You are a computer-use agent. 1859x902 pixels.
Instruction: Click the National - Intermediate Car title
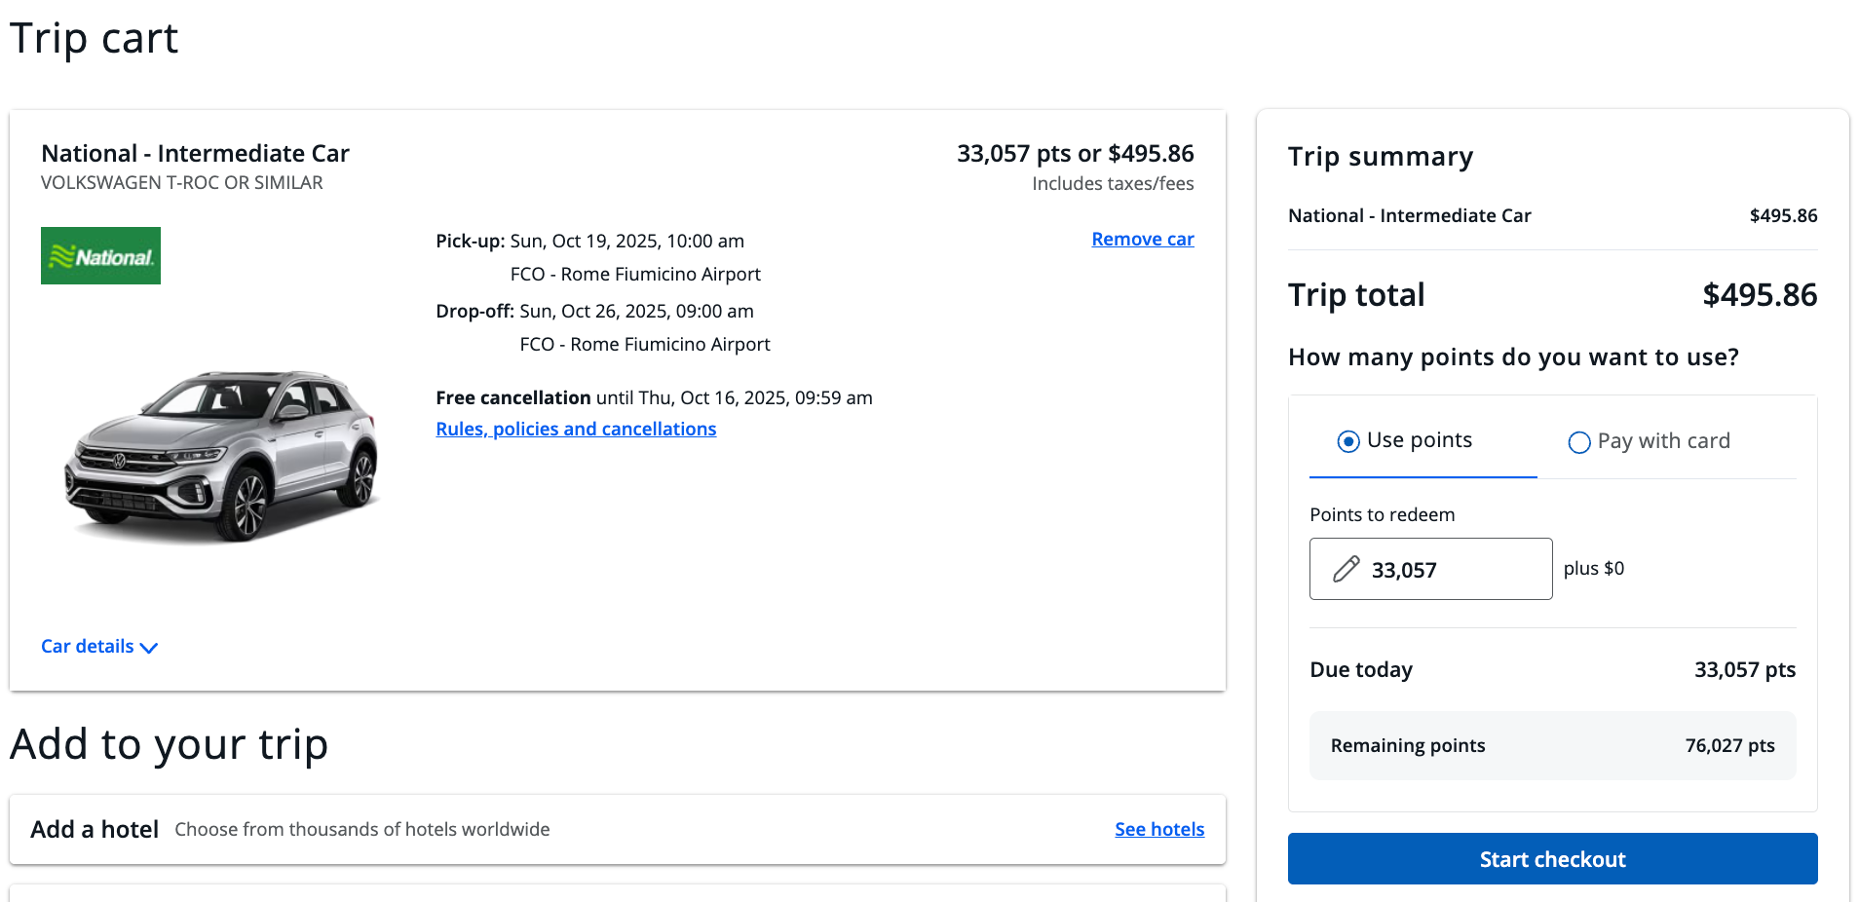(195, 153)
